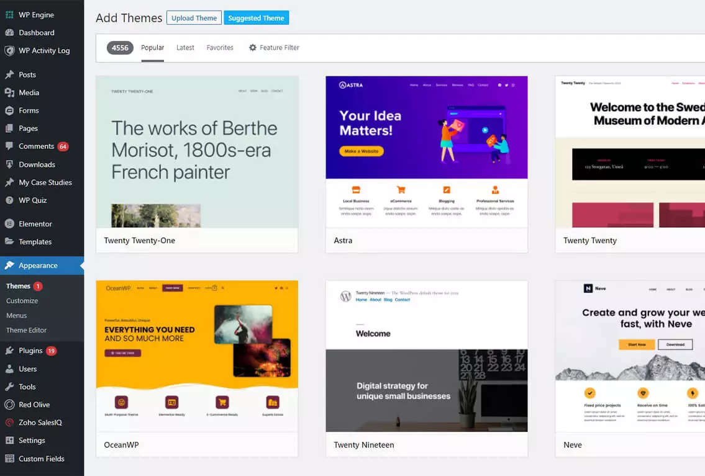Click the Astra theme name label
Viewport: 705px width, 476px height.
coord(343,241)
